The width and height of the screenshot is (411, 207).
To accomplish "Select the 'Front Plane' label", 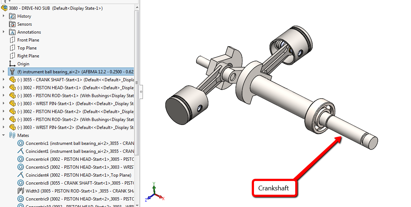I will 28,40.
